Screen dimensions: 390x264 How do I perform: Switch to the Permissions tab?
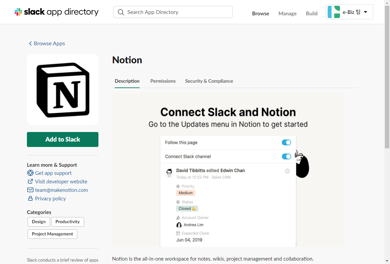click(x=163, y=81)
